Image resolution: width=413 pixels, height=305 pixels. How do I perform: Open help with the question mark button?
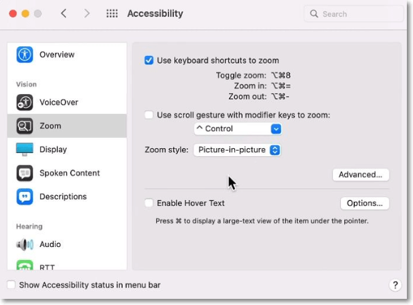tap(395, 285)
